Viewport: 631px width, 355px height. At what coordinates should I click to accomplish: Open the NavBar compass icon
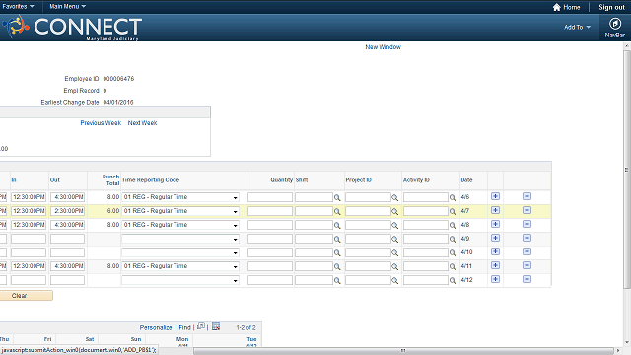click(614, 24)
